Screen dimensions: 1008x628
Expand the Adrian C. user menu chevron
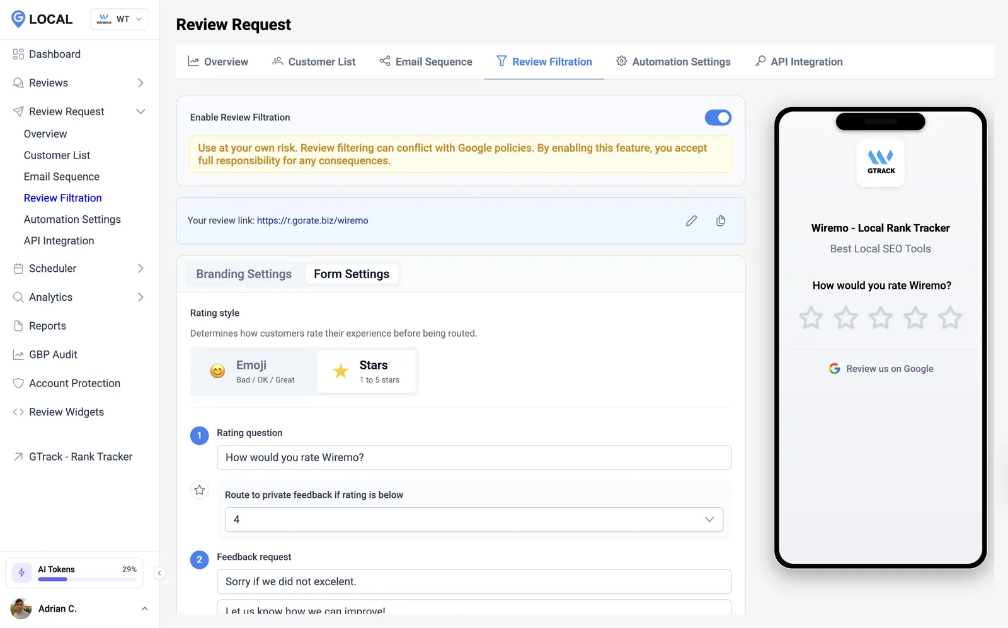[x=144, y=608]
